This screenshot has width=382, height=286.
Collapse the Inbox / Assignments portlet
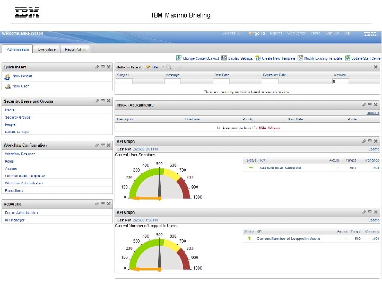[370, 104]
